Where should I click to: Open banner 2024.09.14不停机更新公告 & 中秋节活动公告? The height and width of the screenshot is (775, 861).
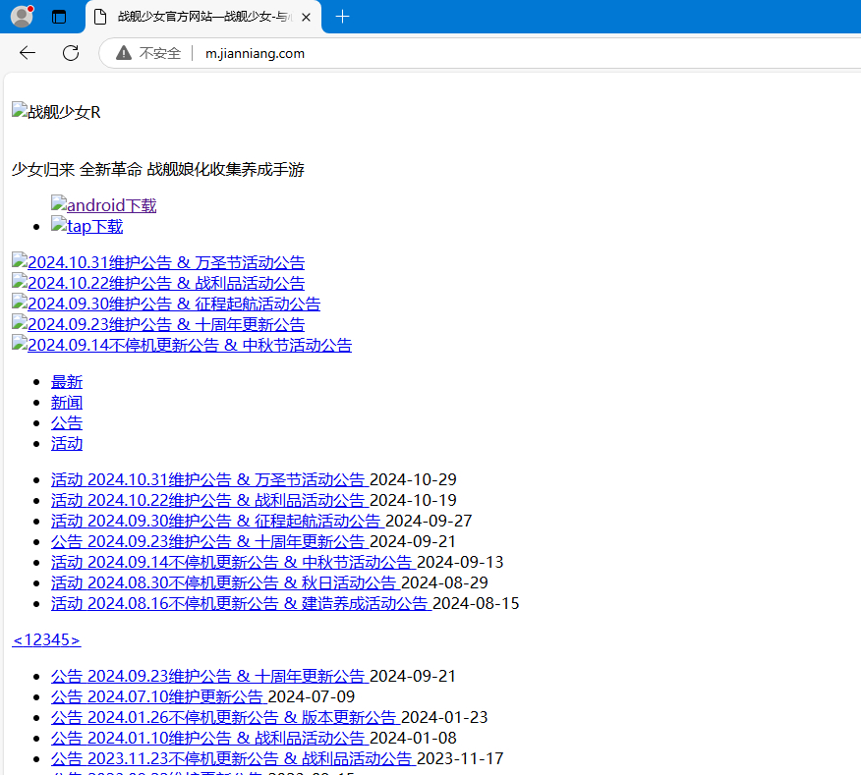click(x=182, y=345)
